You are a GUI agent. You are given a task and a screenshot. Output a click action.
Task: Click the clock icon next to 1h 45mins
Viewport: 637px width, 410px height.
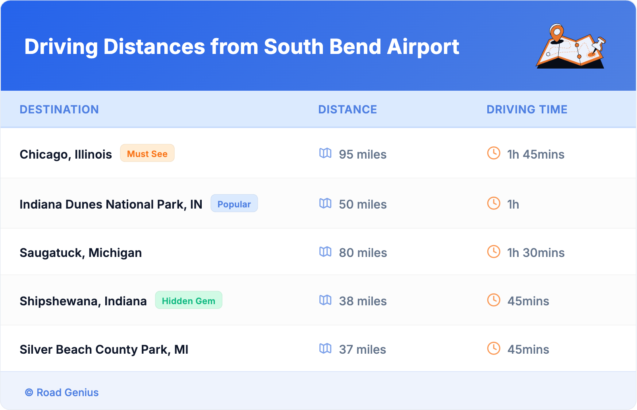point(494,153)
